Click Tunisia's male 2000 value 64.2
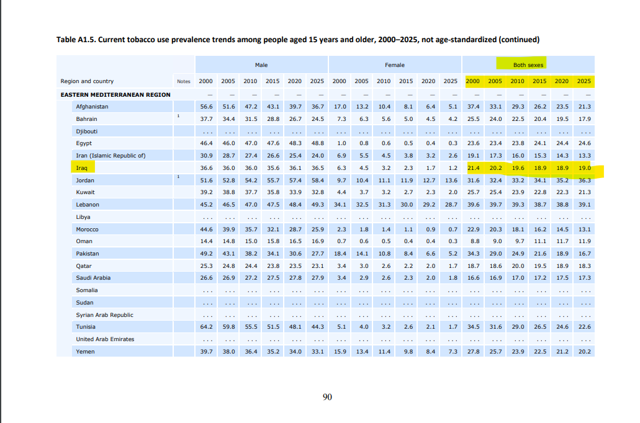640x423 pixels. (x=206, y=327)
